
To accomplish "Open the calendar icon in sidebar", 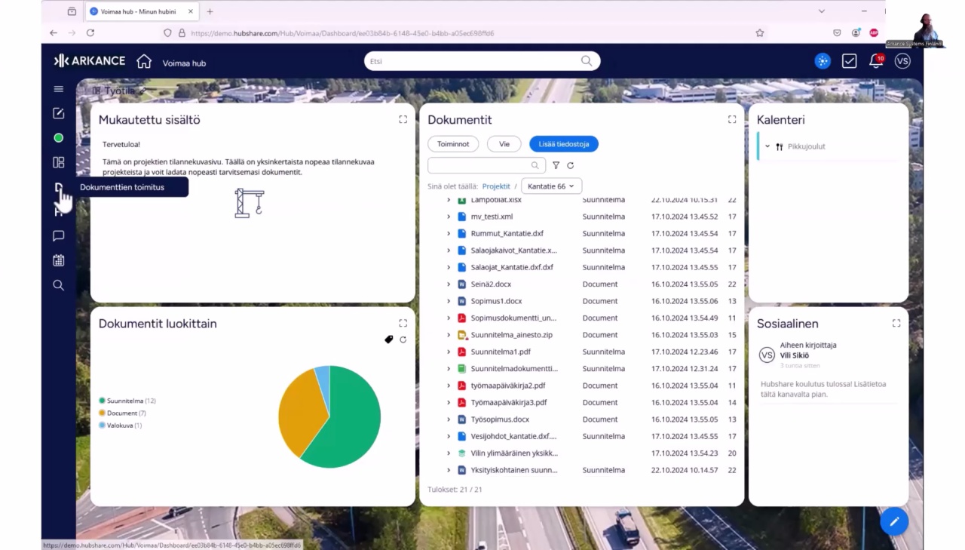I will pyautogui.click(x=58, y=260).
